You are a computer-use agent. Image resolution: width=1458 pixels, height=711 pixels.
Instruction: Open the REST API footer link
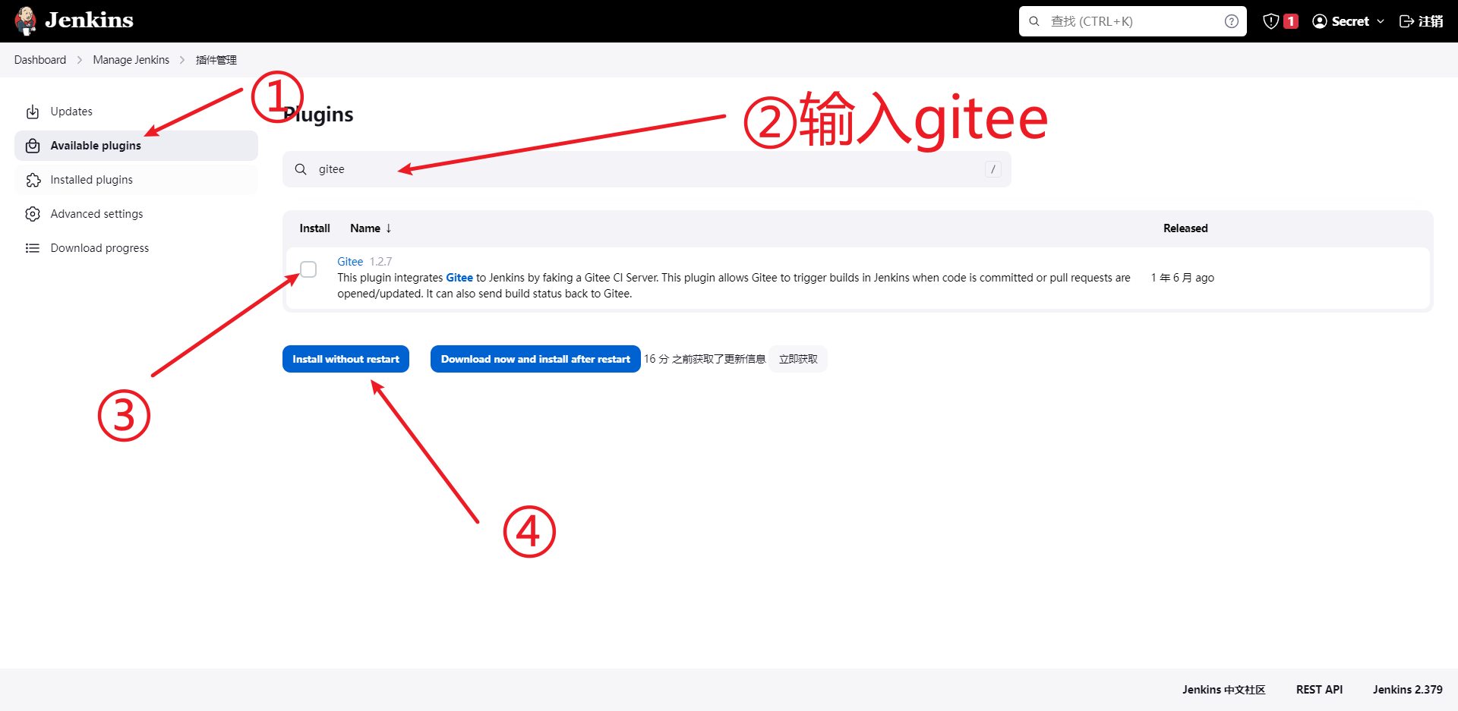[1319, 690]
